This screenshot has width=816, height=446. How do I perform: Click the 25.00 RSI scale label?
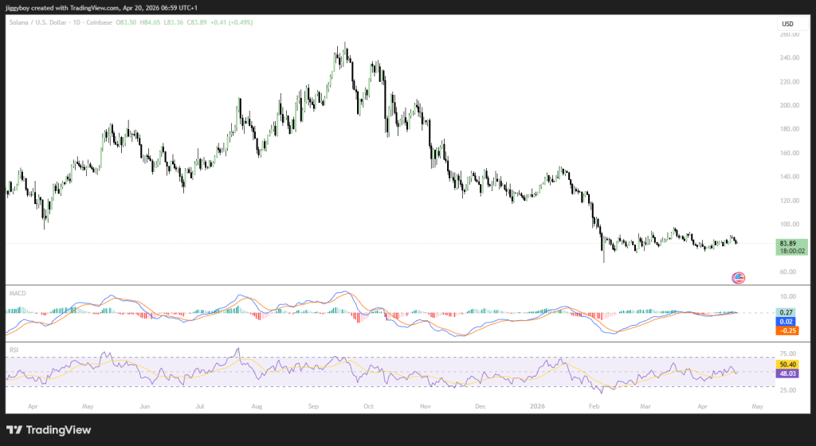[788, 390]
